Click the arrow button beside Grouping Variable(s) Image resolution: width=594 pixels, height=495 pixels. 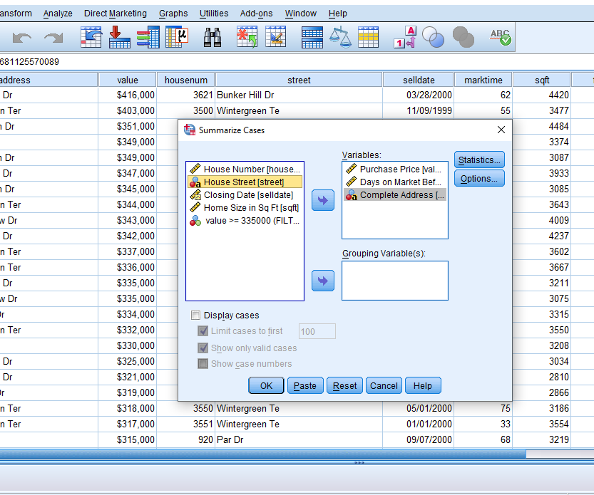coord(323,281)
